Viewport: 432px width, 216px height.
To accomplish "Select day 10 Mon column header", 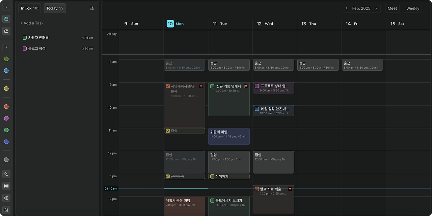I will coord(175,24).
